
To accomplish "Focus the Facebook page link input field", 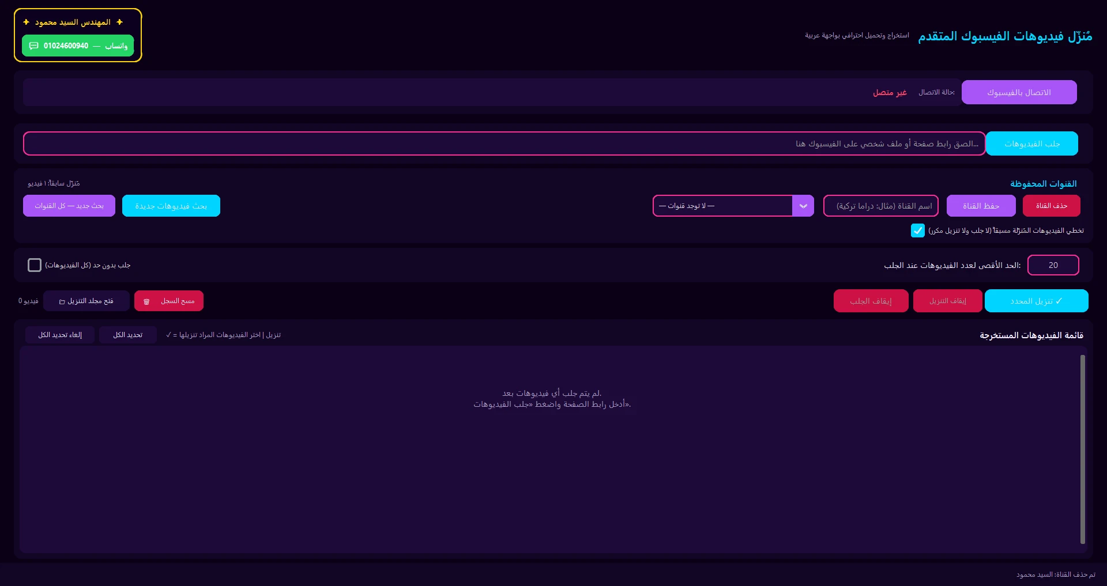I will [504, 143].
